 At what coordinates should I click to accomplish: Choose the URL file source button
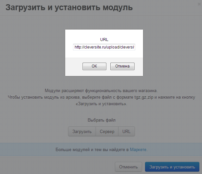pyautogui.click(x=126, y=131)
